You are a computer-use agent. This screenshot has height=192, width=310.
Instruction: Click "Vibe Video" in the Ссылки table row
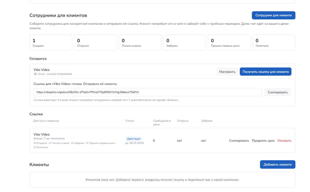pos(42,134)
